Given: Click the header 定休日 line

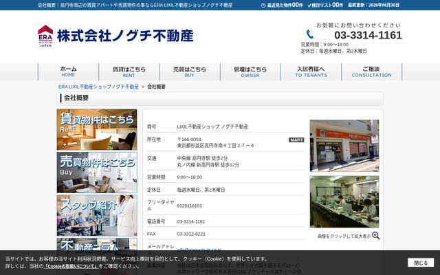Looking at the screenshot, I should (334, 51).
